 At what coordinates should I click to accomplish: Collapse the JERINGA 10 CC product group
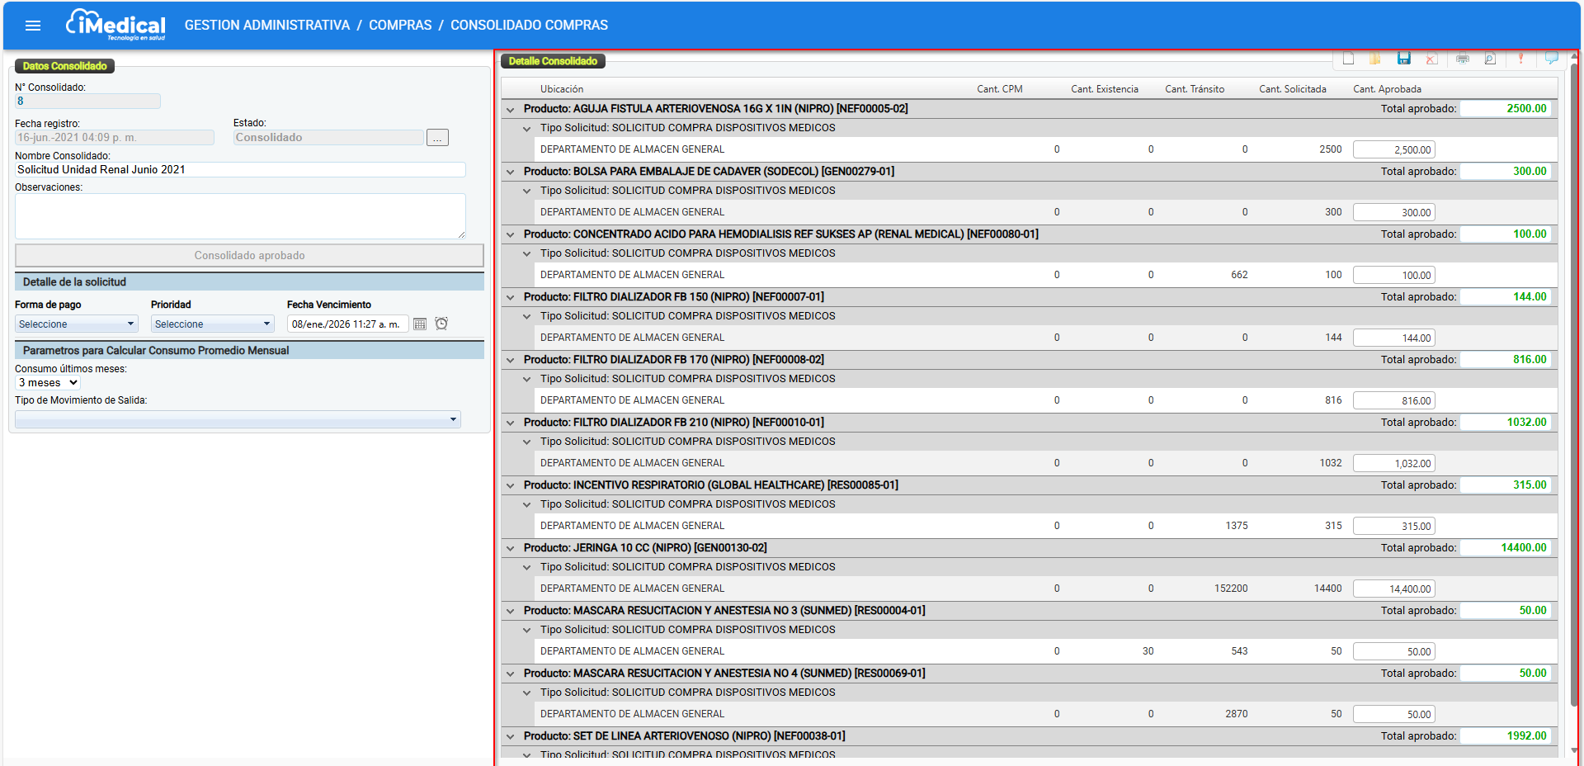coord(511,548)
